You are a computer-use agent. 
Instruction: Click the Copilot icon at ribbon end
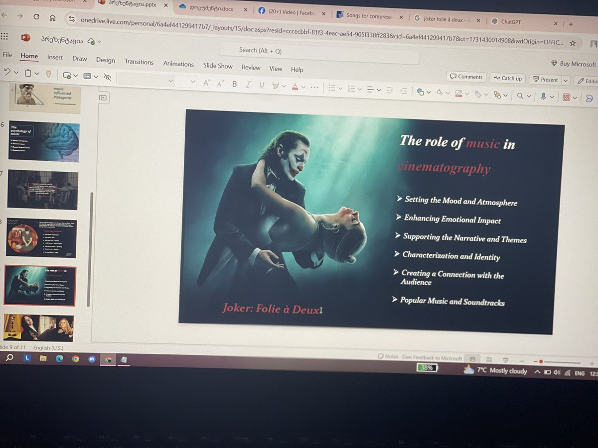pos(590,98)
